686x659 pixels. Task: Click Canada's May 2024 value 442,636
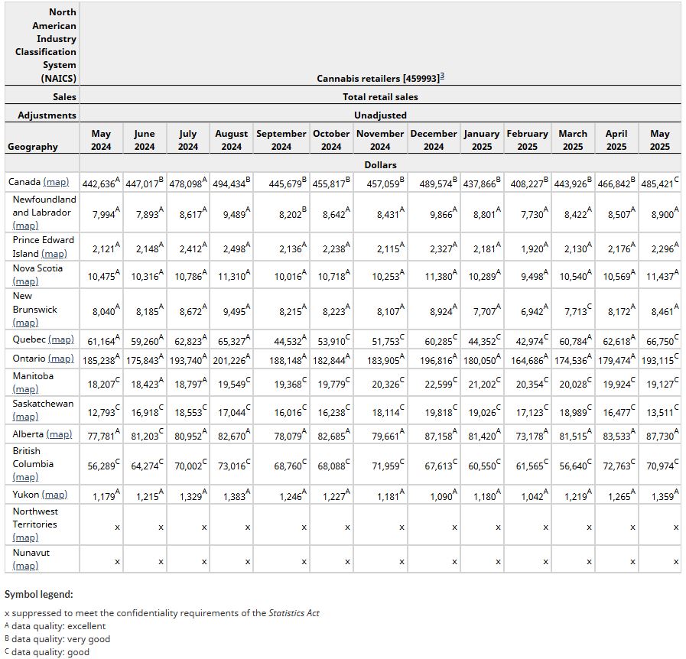[100, 183]
